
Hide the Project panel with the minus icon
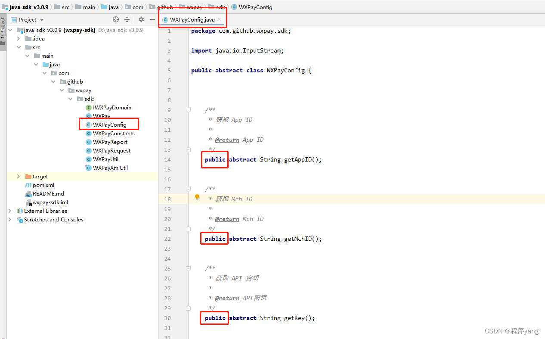click(x=152, y=19)
